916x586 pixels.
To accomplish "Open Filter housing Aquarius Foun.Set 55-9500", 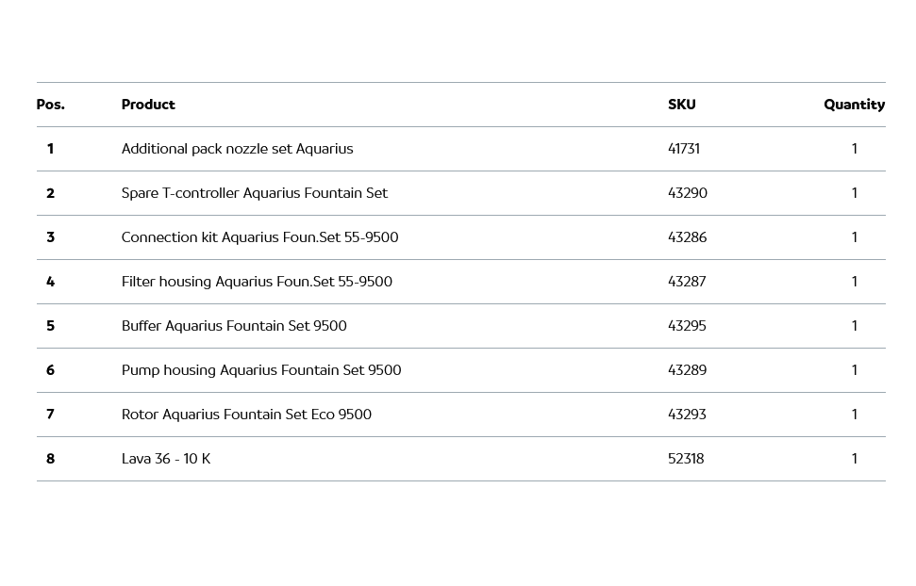I will pos(257,282).
